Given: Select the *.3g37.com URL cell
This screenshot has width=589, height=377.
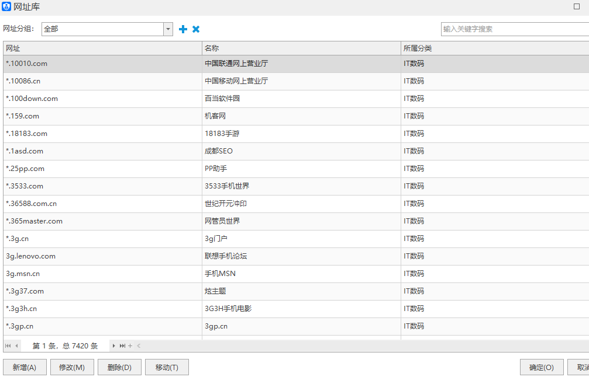Looking at the screenshot, I should 102,292.
